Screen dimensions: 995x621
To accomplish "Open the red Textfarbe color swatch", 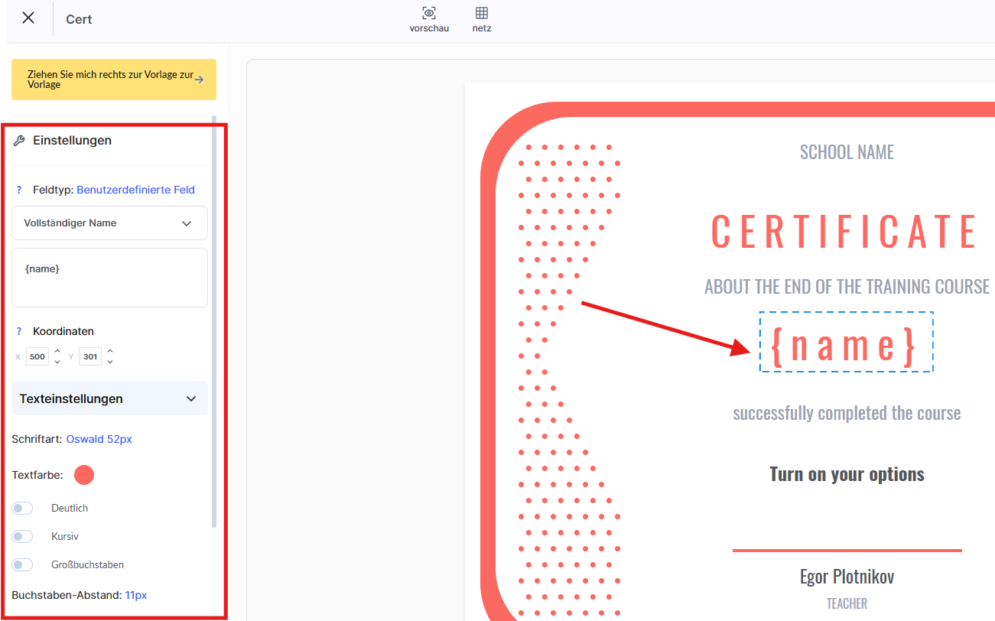I will coord(84,475).
